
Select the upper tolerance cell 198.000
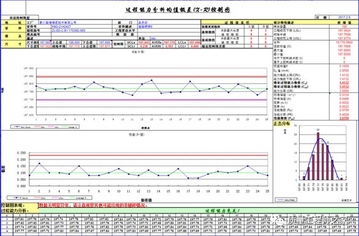74,42
